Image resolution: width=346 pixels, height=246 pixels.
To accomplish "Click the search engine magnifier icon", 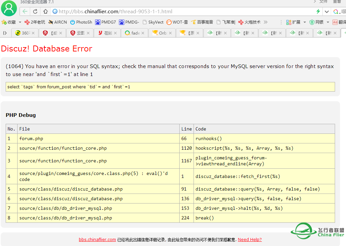I will tap(336, 12).
